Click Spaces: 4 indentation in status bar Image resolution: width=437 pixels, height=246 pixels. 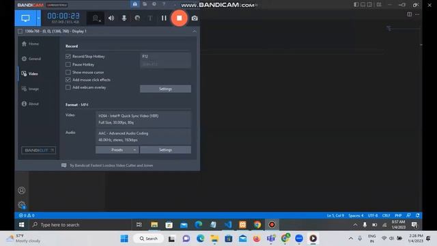click(x=356, y=216)
